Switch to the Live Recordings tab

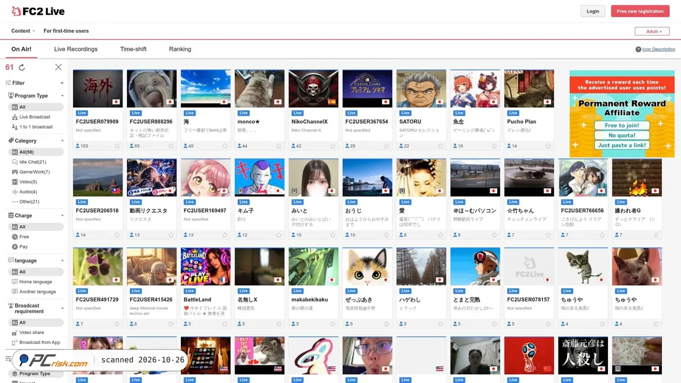(x=76, y=49)
